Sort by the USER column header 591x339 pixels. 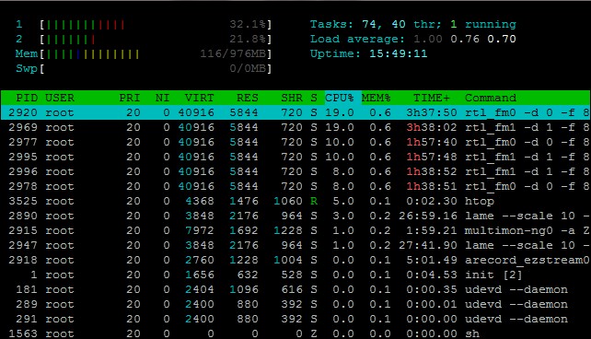(60, 98)
